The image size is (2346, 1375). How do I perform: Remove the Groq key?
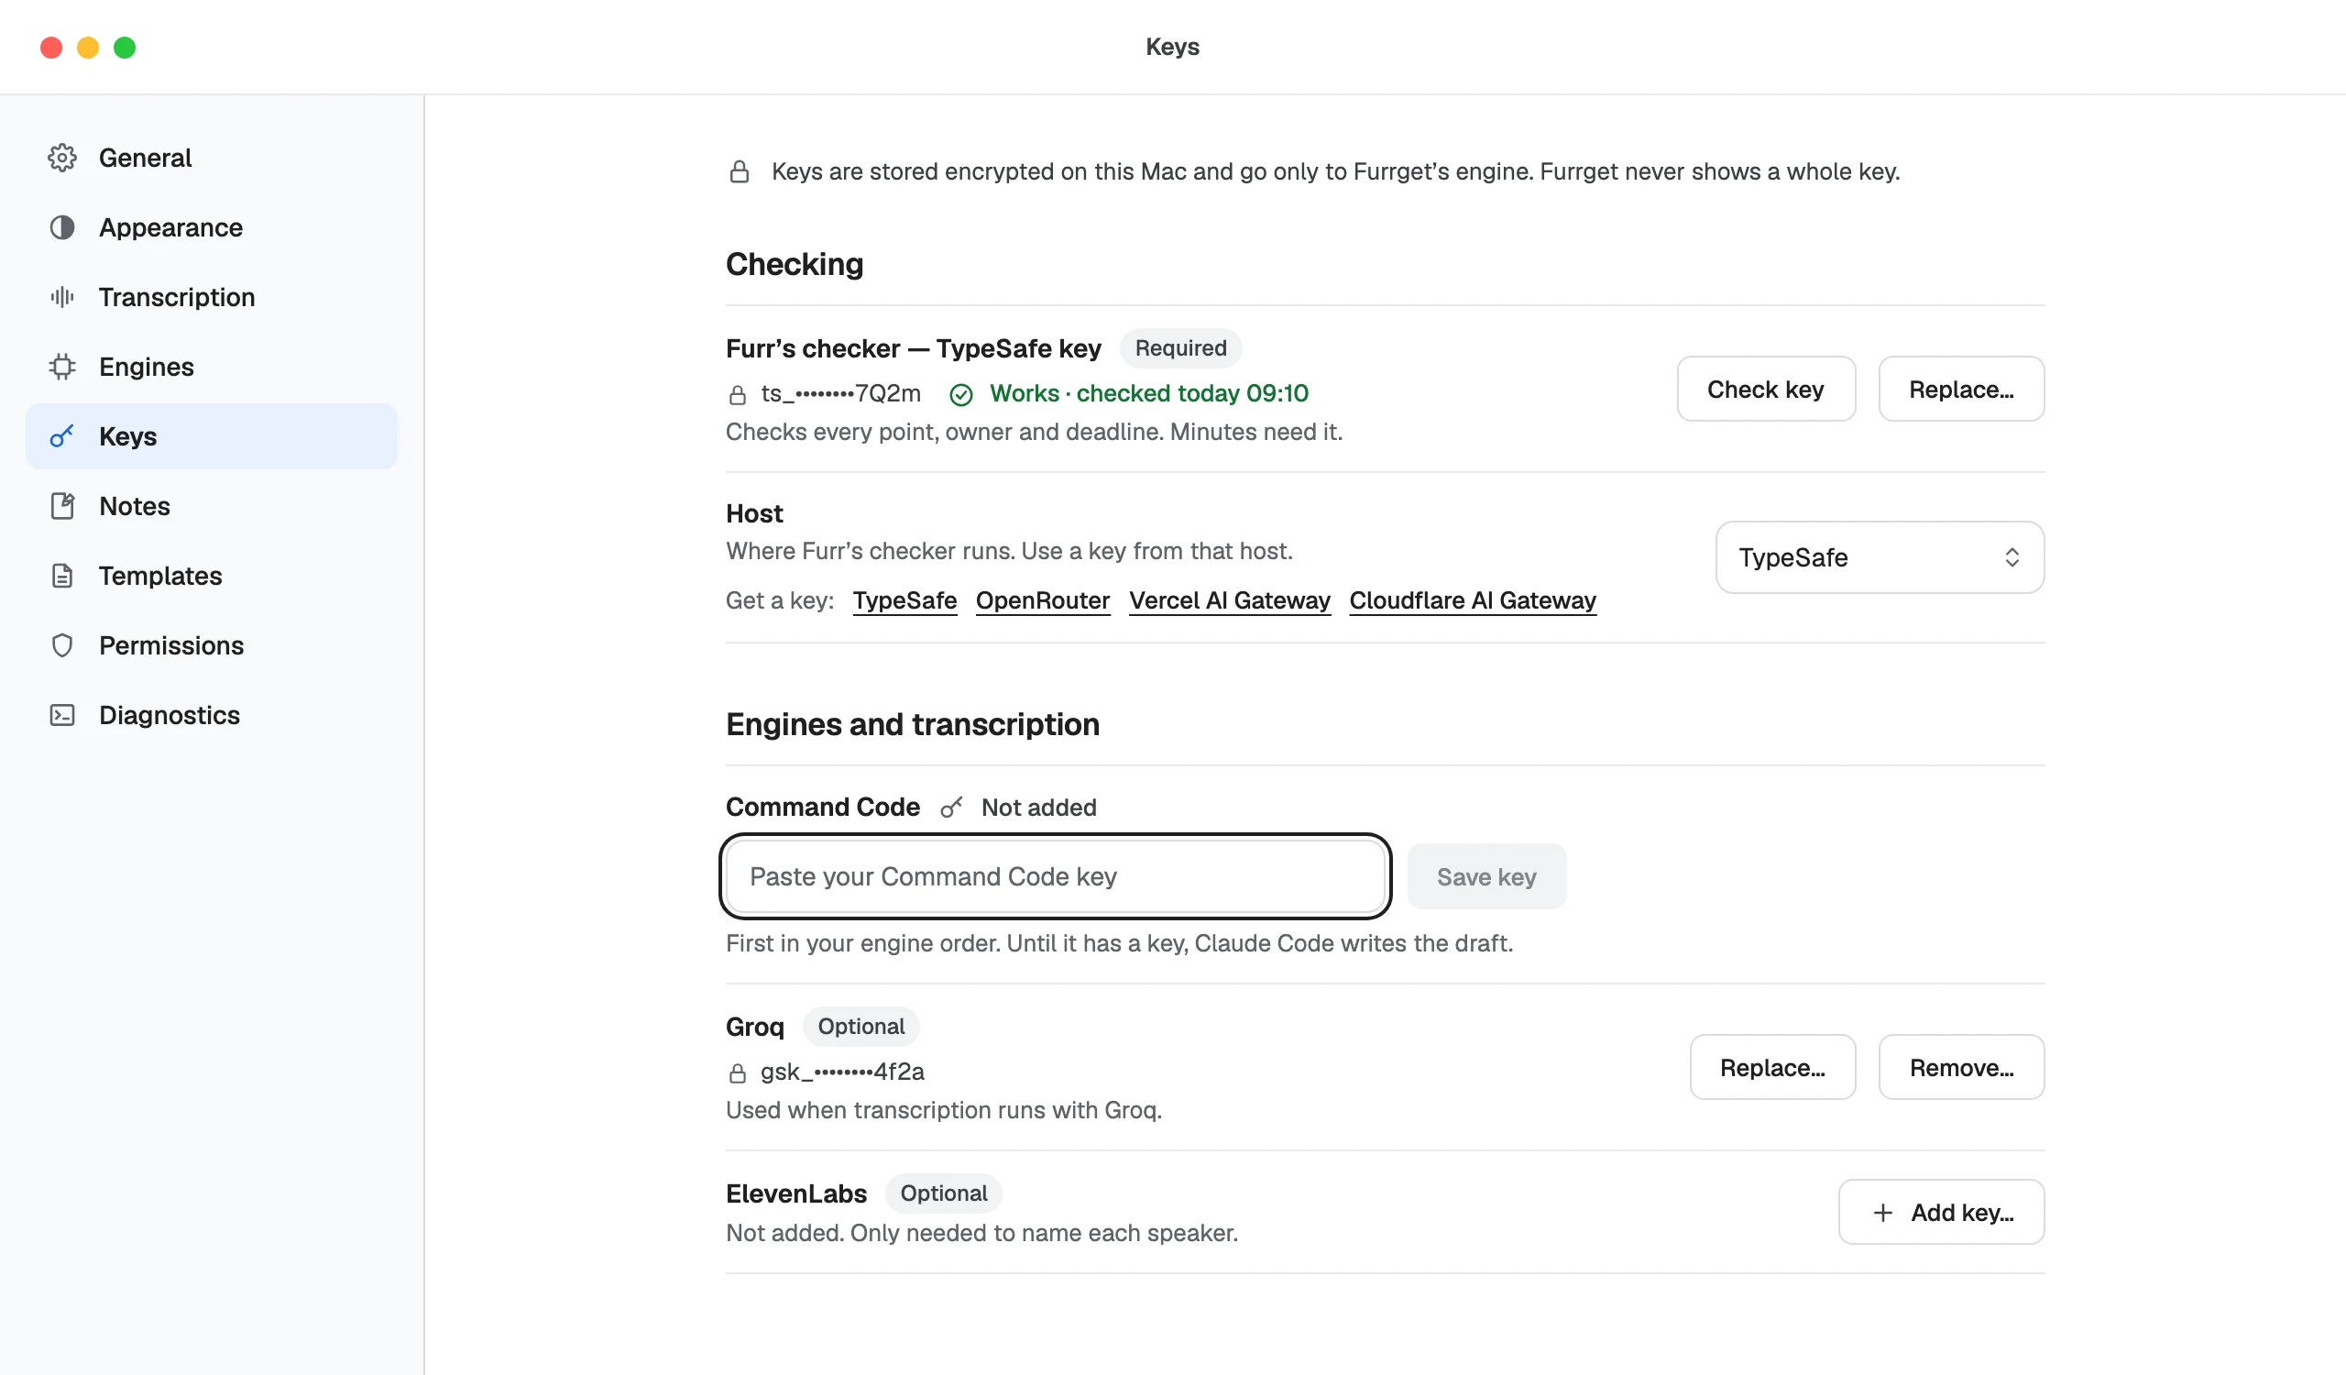(x=1960, y=1067)
